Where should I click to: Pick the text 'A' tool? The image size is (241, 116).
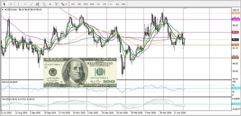click(50, 4)
